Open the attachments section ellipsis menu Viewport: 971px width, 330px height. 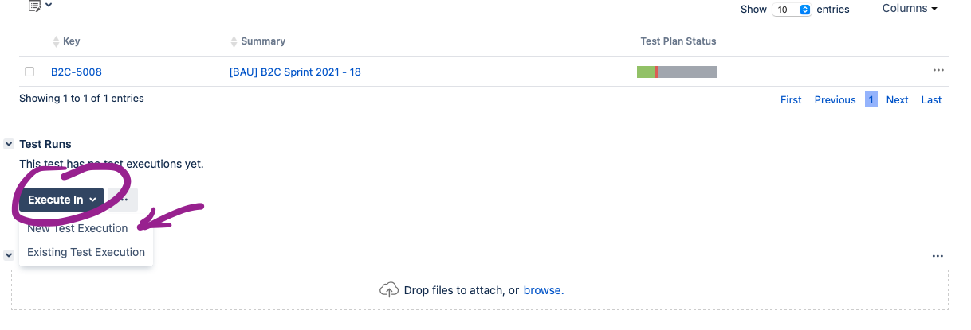pos(938,256)
